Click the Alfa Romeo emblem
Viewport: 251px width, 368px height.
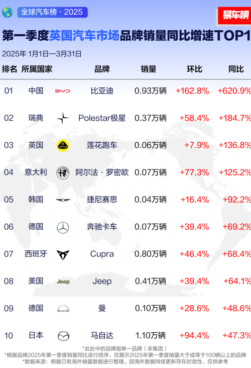pyautogui.click(x=63, y=173)
